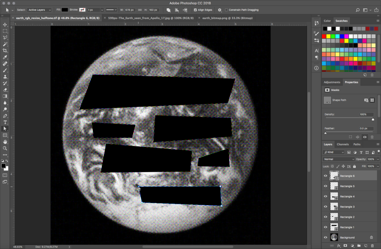Choose the Hand tool

point(5,142)
